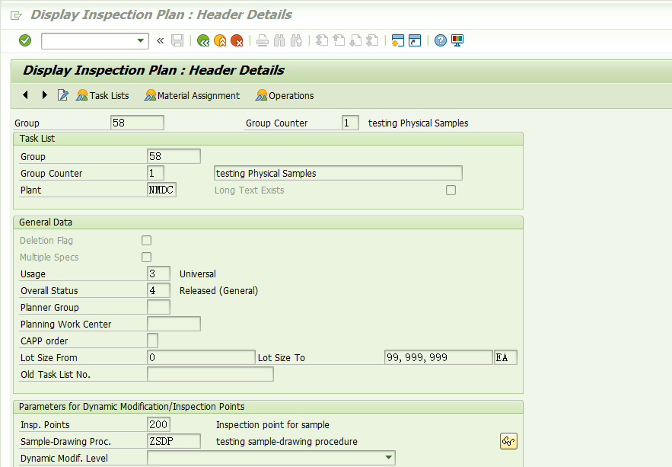Click inside the command input field

point(89,40)
